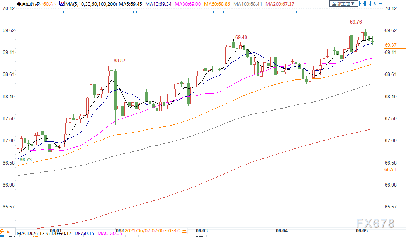Screen dimensions: 406x237
Task: Expand the 分 period toggle with orange arrow
Action: click(5, 232)
